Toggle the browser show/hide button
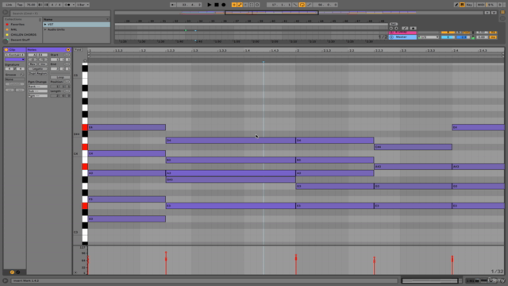This screenshot has width=508, height=286. coord(6,13)
